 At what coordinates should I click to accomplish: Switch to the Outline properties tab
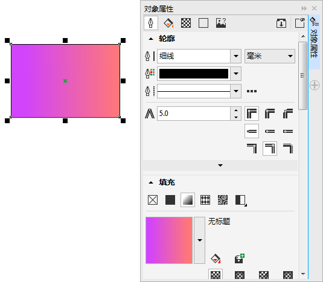coord(151,23)
